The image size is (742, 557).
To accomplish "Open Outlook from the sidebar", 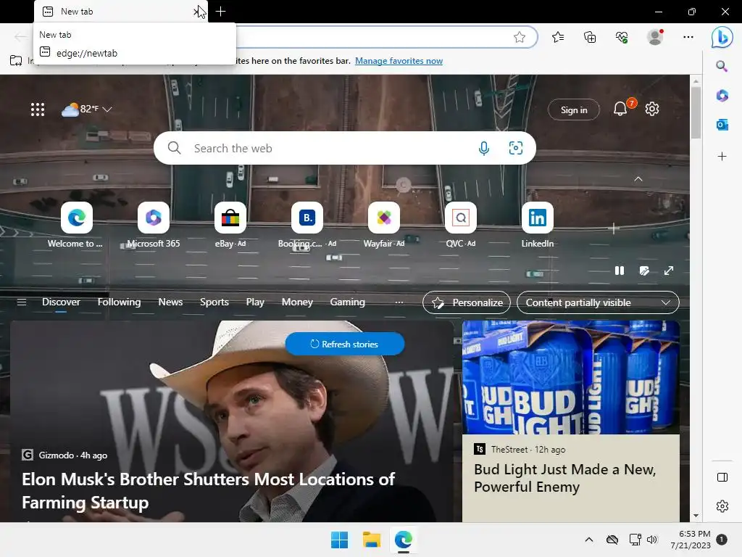I will click(722, 125).
